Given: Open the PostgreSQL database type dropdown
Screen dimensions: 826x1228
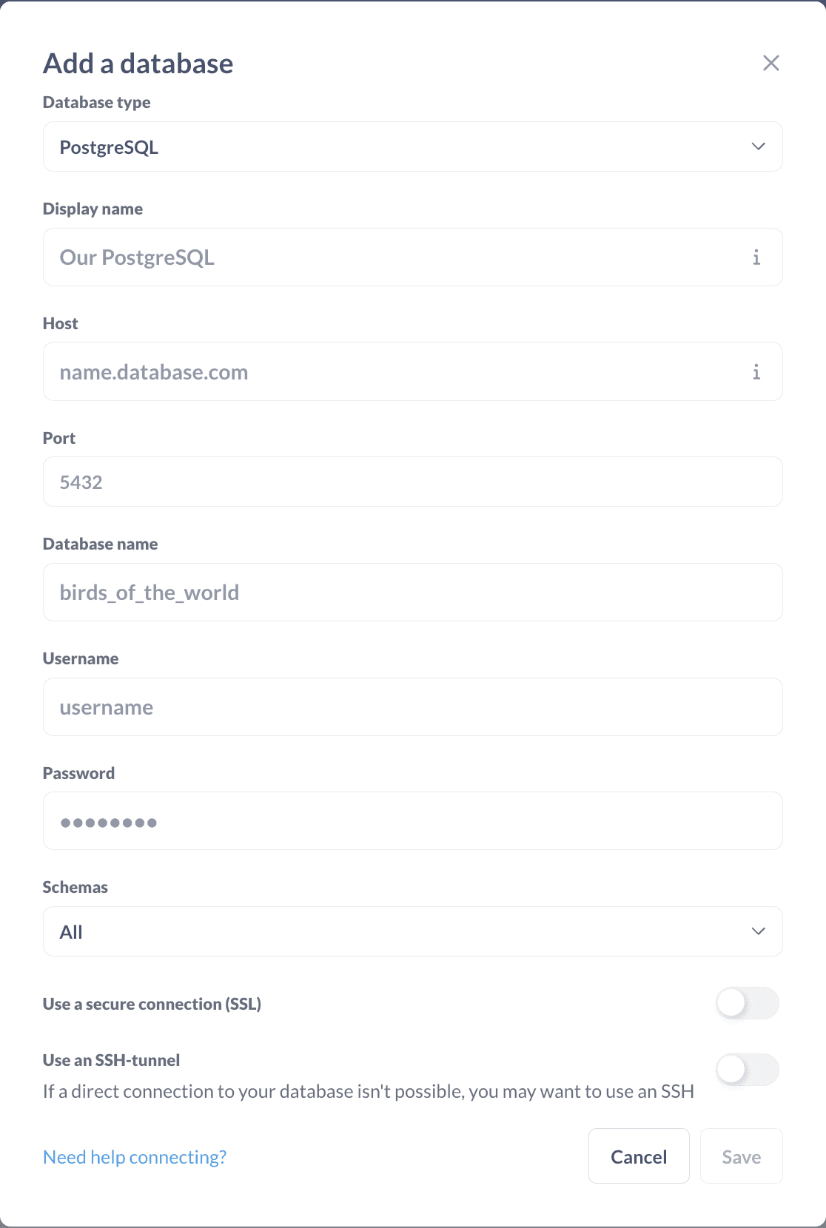Looking at the screenshot, I should click(x=400, y=146).
